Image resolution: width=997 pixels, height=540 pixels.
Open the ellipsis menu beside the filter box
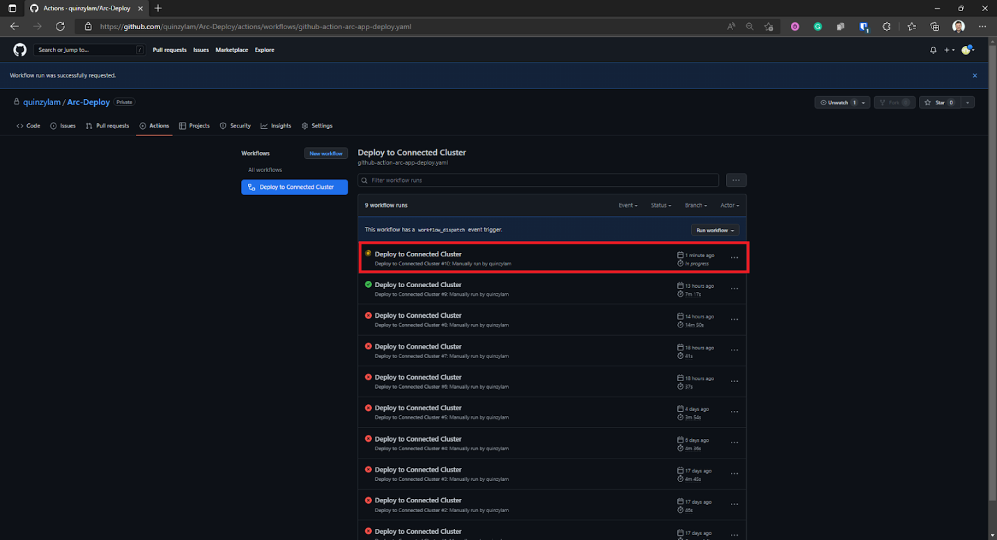736,180
